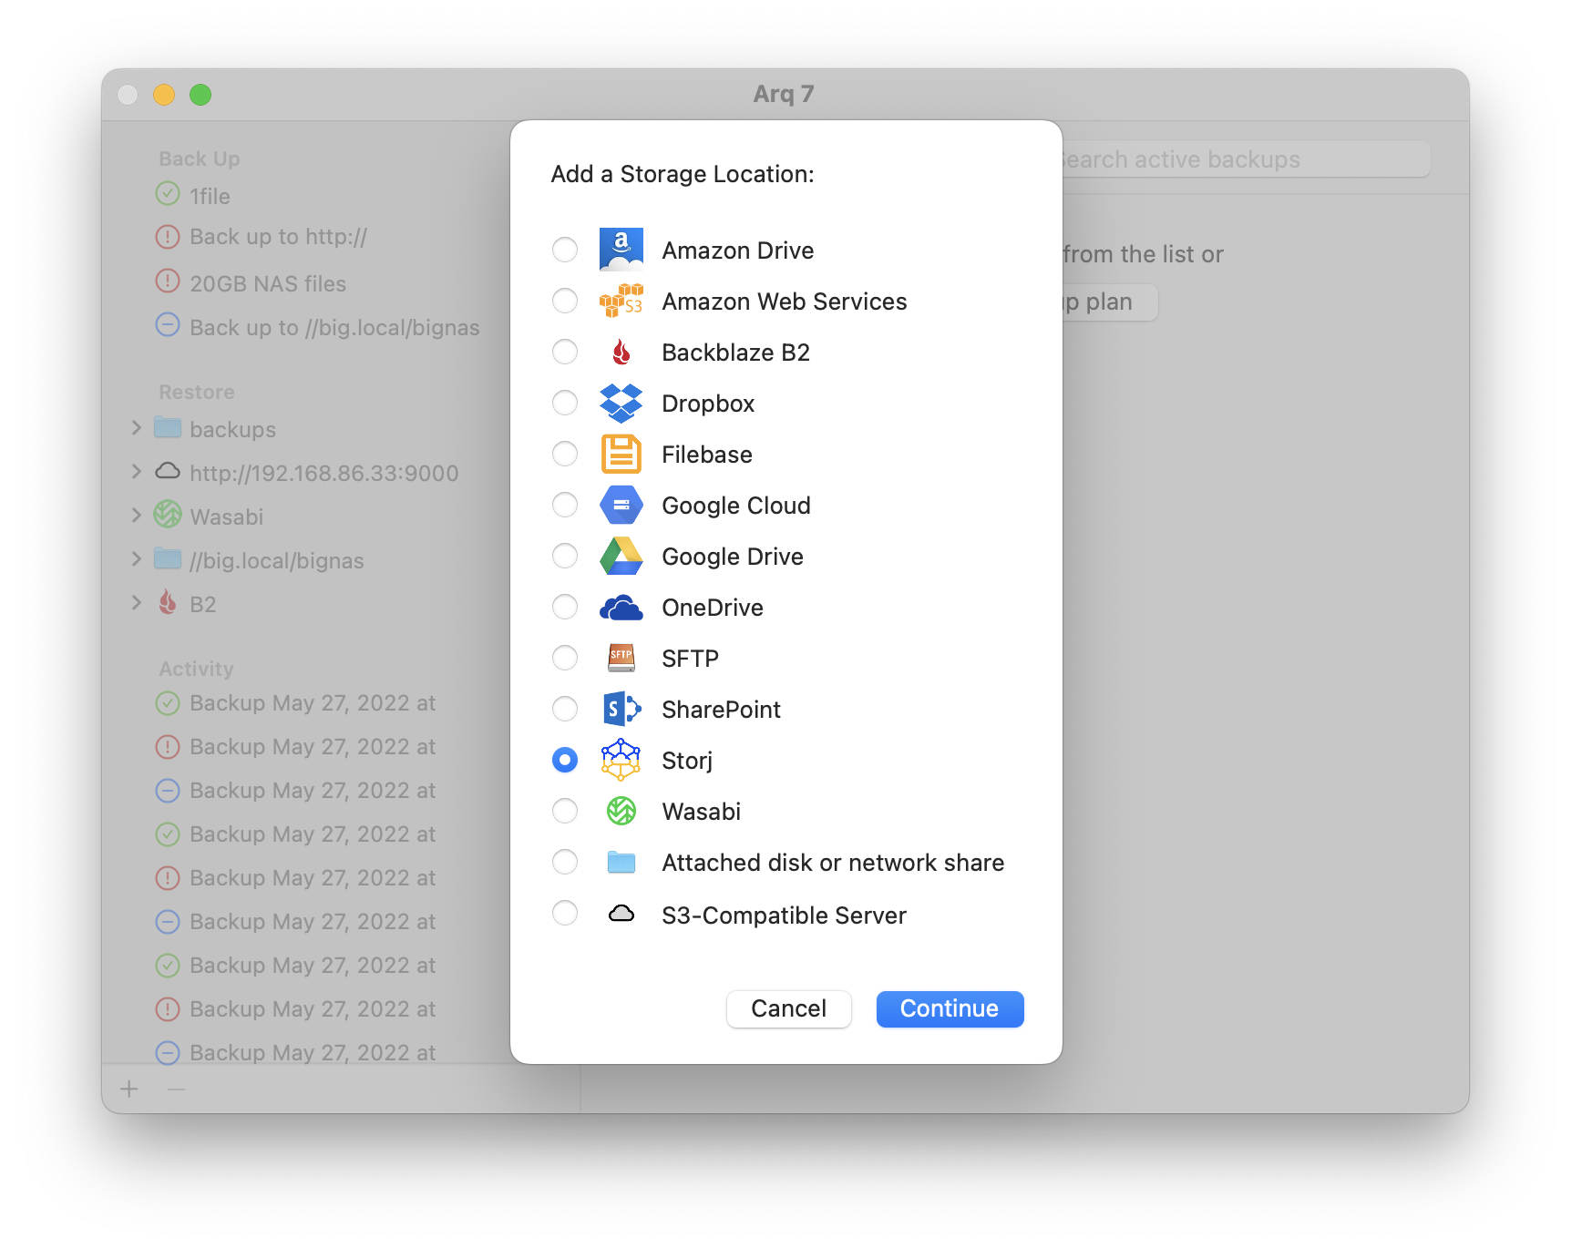Click the minus button at sidebar bottom
The image size is (1571, 1248).
coord(177,1089)
